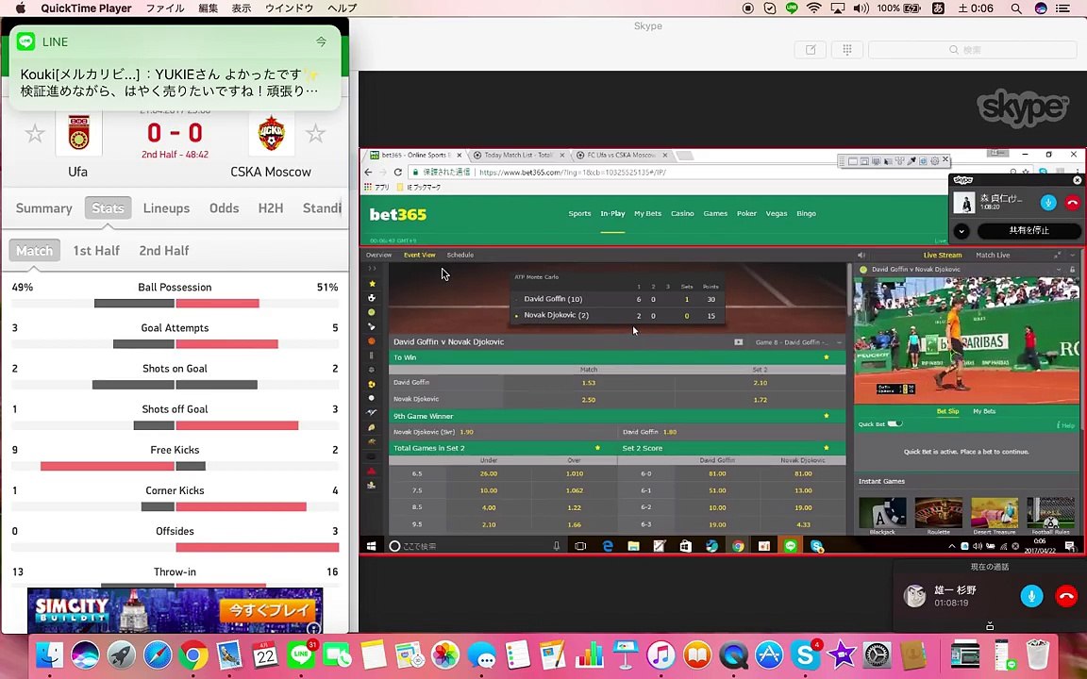1087x679 pixels.
Task: Expand the bet365 sports sidebar arrows
Action: click(373, 268)
